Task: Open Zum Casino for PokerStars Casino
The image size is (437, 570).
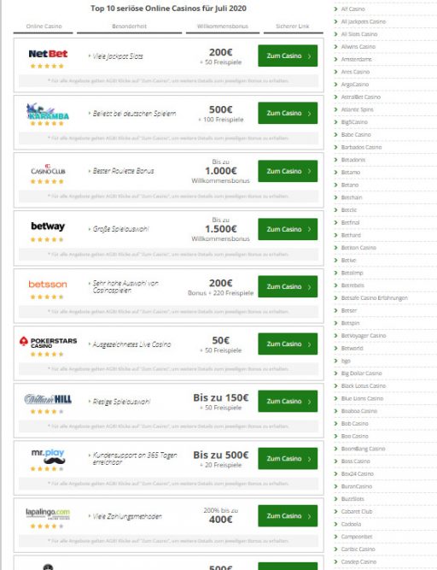Action: (288, 344)
